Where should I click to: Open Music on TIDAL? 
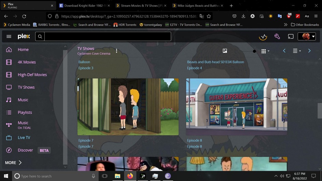pos(24,125)
